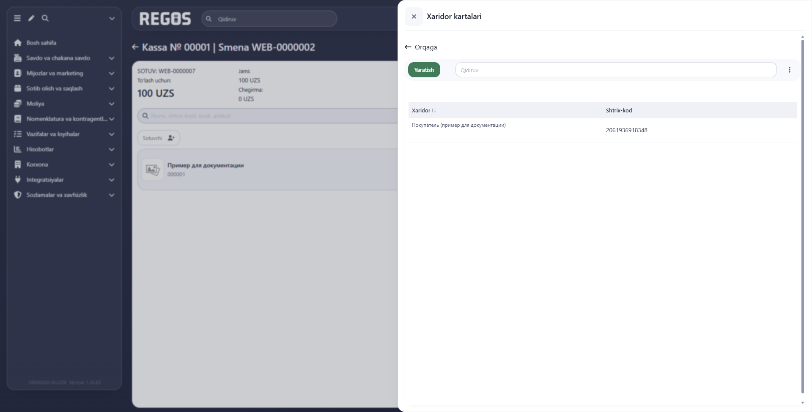Open the three-dot options menu
This screenshot has height=412, width=812.
(789, 70)
